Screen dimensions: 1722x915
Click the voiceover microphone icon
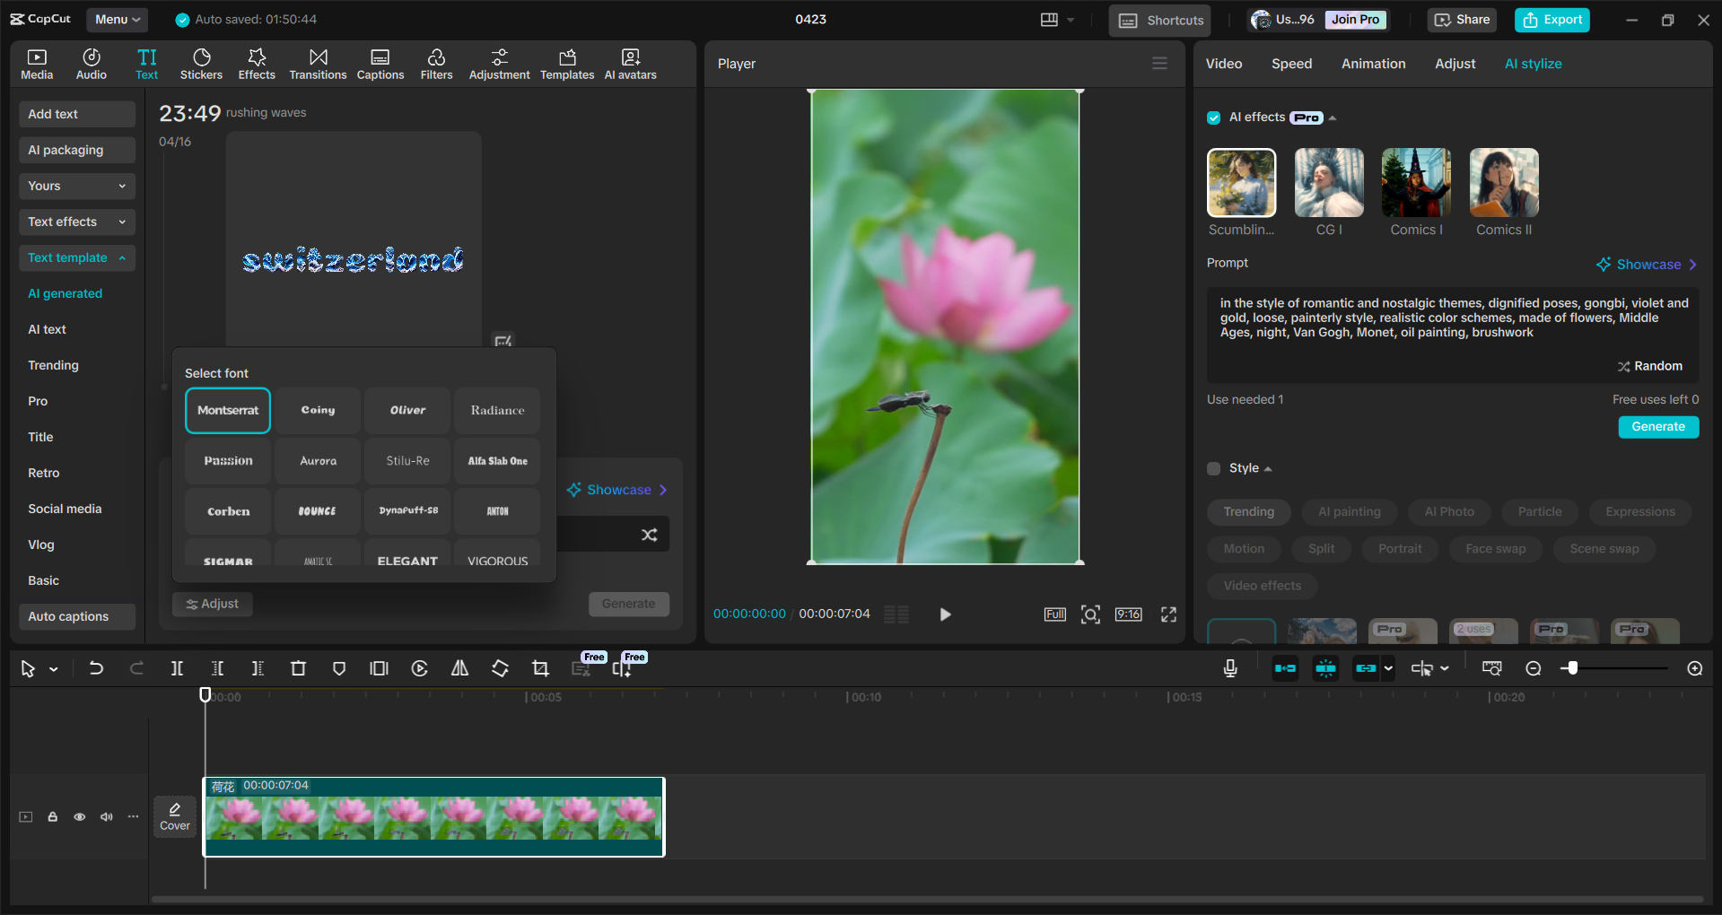click(1230, 667)
